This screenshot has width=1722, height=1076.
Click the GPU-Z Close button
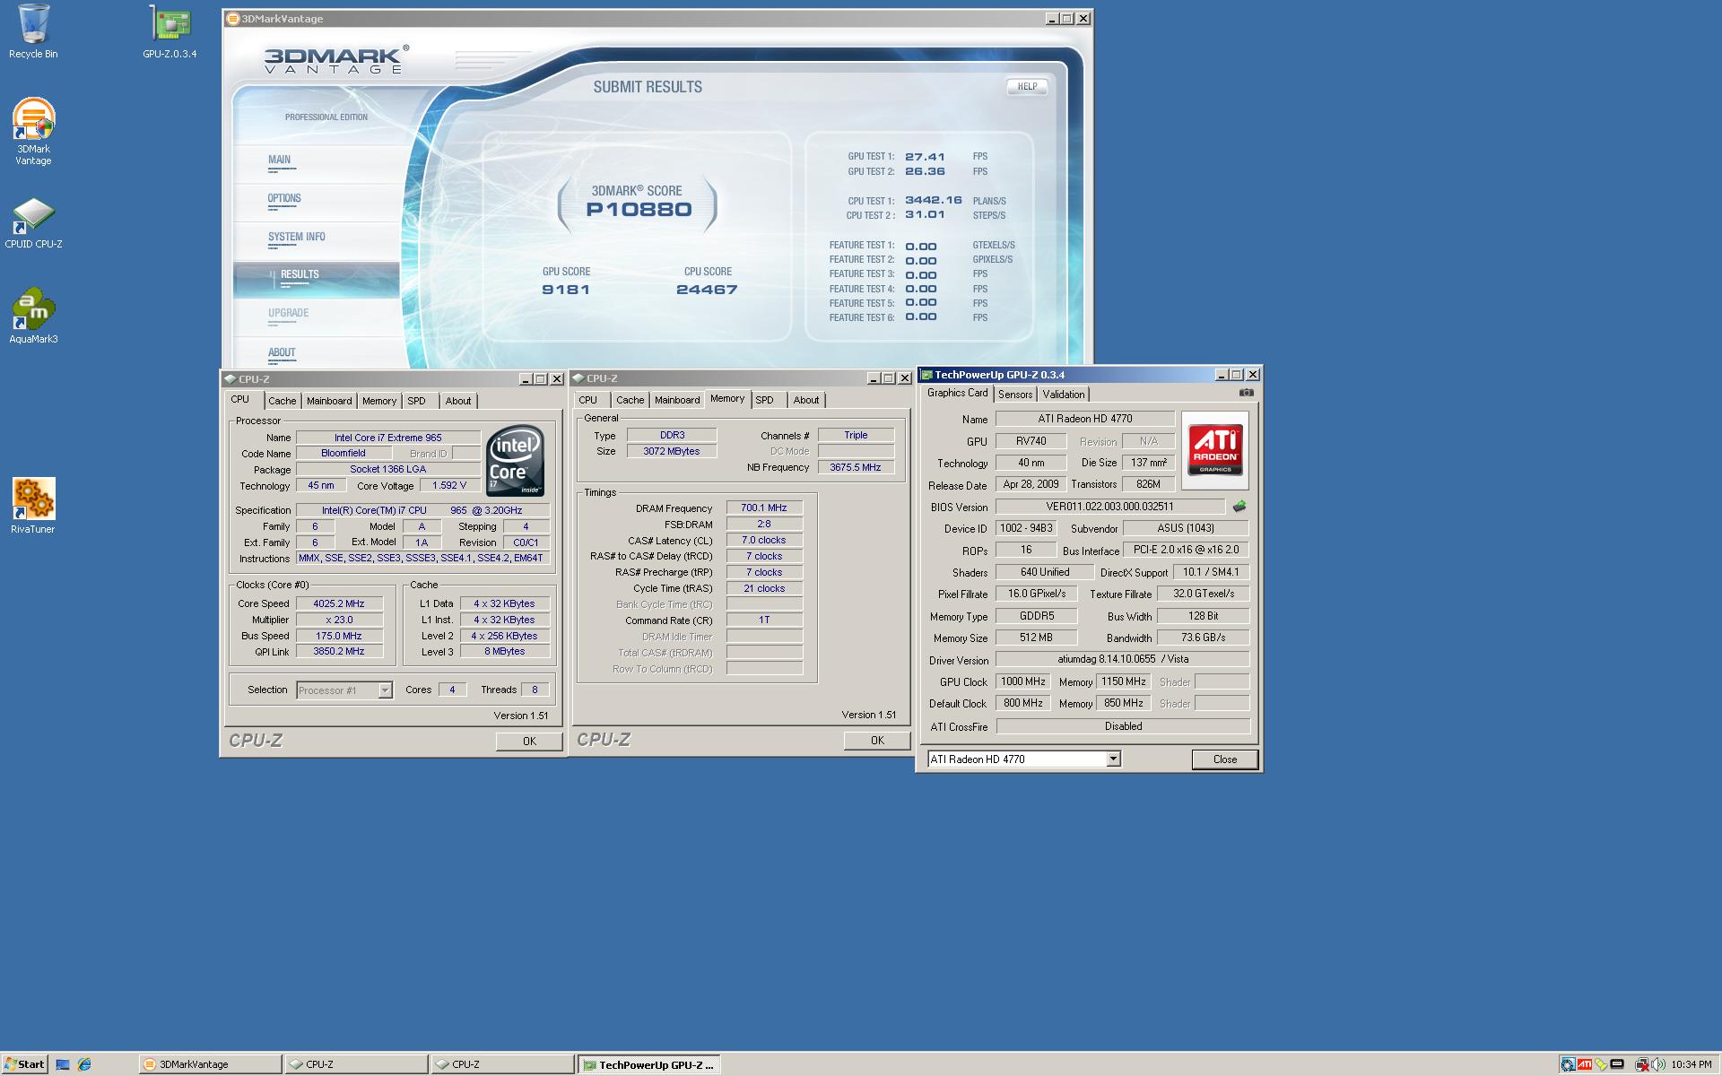(1225, 759)
